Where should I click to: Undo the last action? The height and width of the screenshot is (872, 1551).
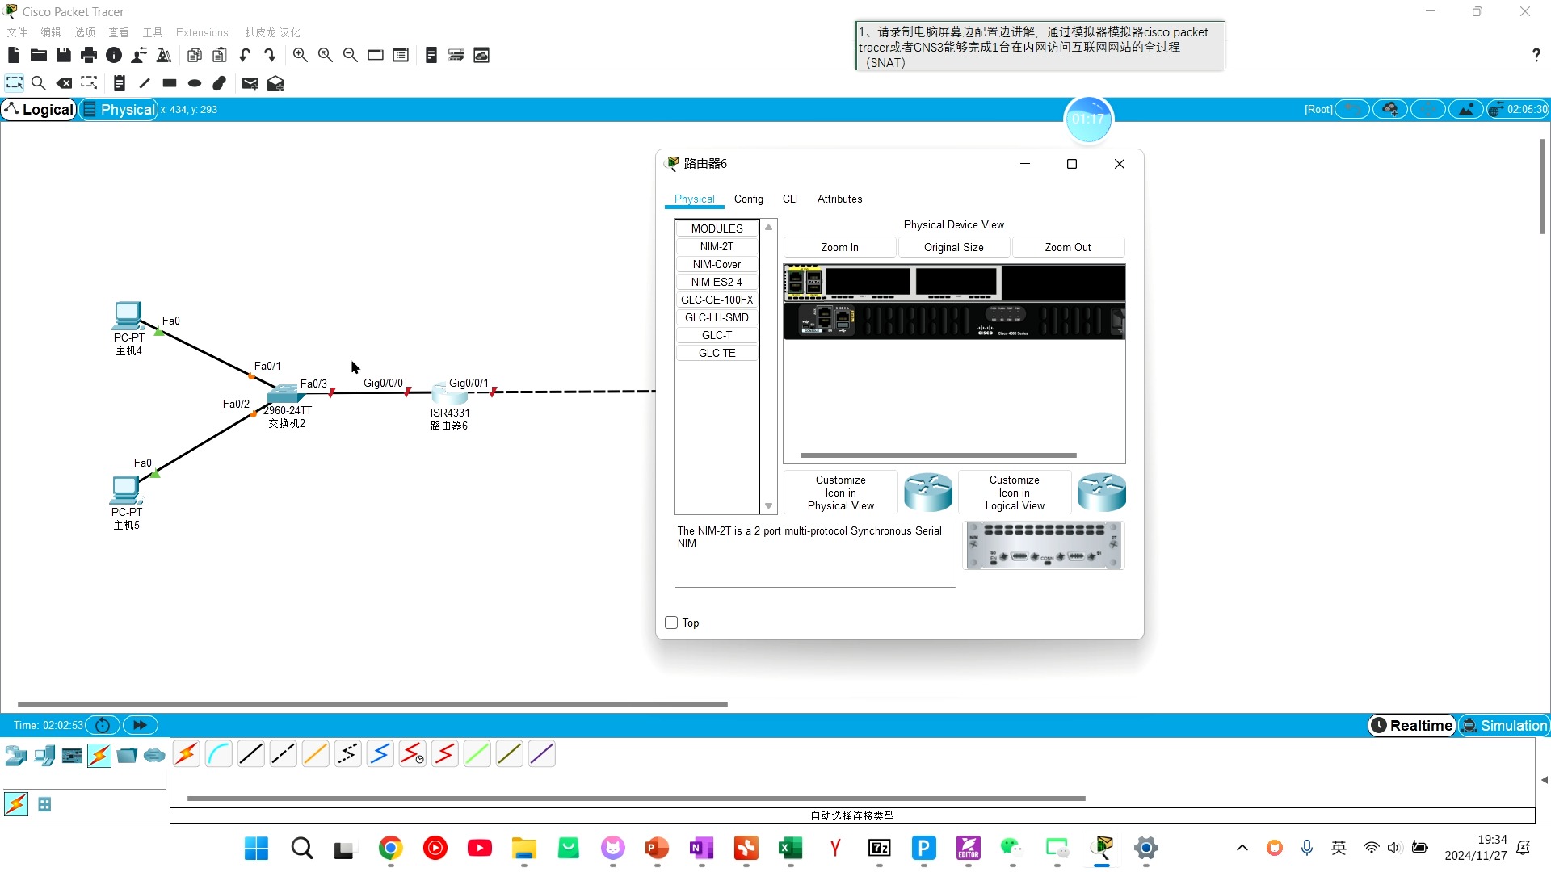click(x=245, y=55)
